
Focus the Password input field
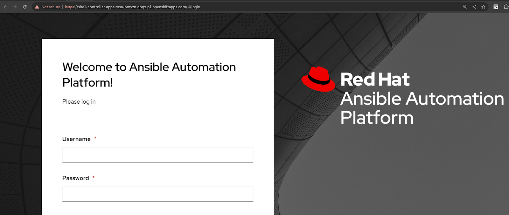click(157, 194)
